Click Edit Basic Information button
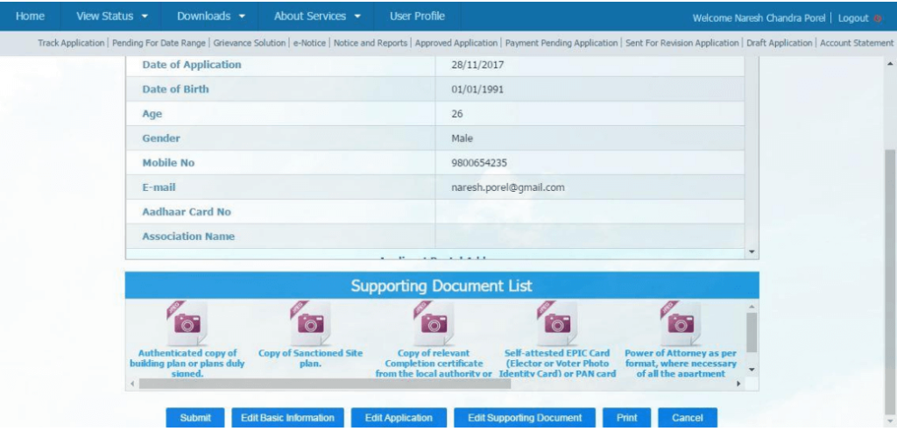Image resolution: width=897 pixels, height=431 pixels. pyautogui.click(x=287, y=418)
